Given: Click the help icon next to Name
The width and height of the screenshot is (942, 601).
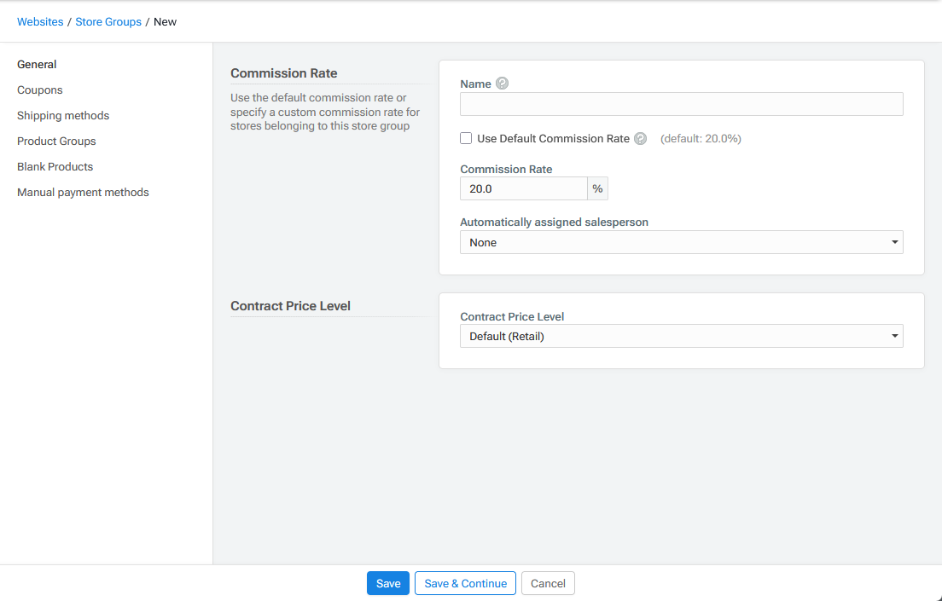Looking at the screenshot, I should coord(502,84).
